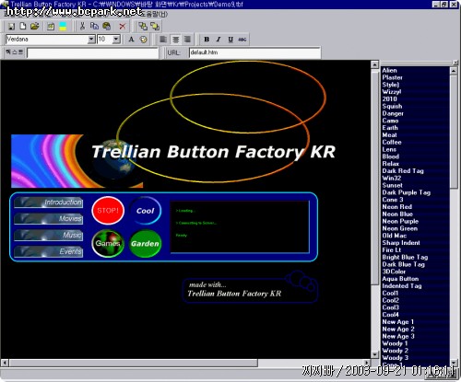The height and width of the screenshot is (382, 461).
Task: Select the red STOP! round button
Action: 108,211
